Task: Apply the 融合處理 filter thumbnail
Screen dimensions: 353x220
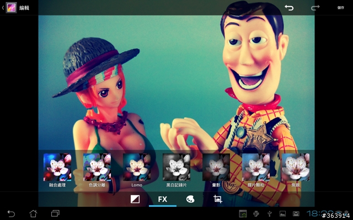Action: tap(57, 167)
